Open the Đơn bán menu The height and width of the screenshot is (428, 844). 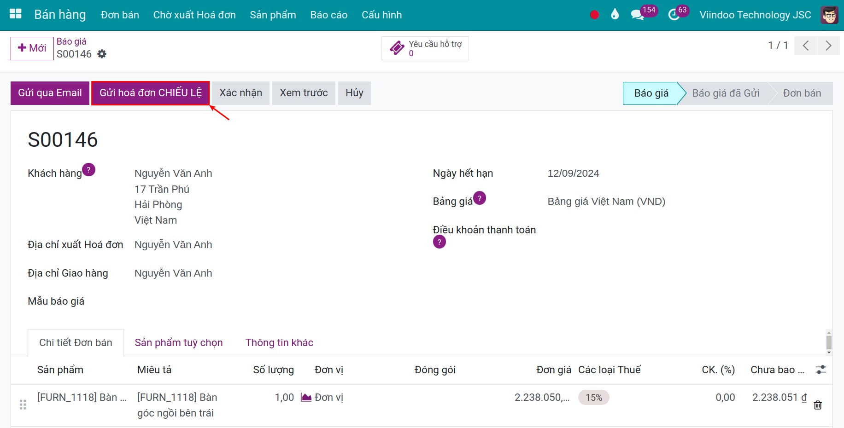pyautogui.click(x=120, y=14)
